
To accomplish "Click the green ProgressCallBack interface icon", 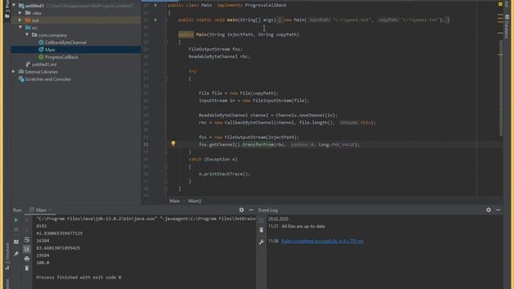I will point(41,57).
